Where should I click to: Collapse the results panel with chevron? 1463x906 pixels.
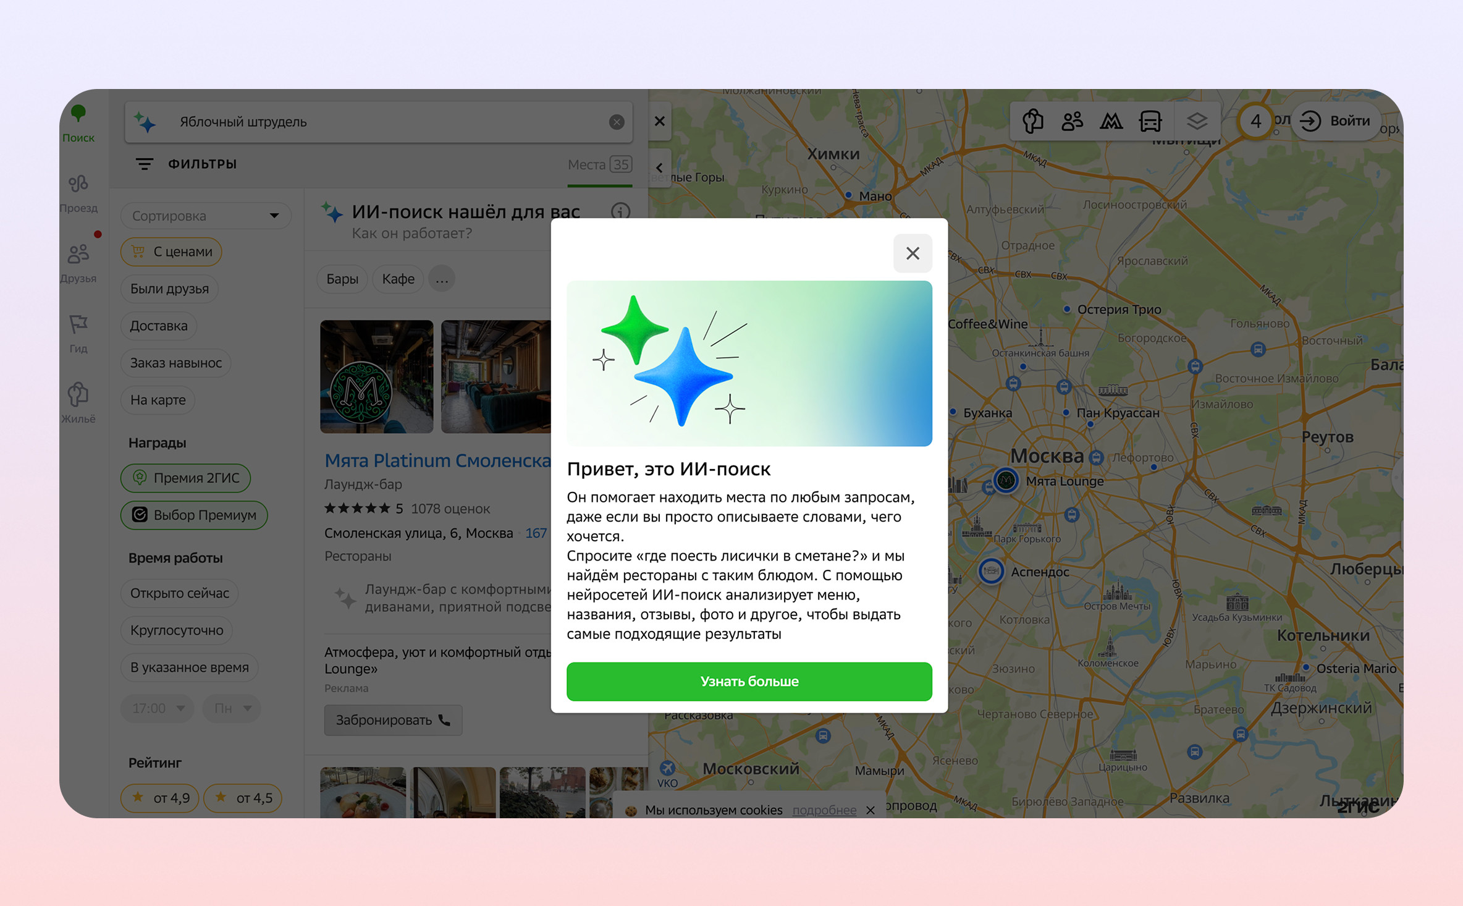pyautogui.click(x=659, y=167)
